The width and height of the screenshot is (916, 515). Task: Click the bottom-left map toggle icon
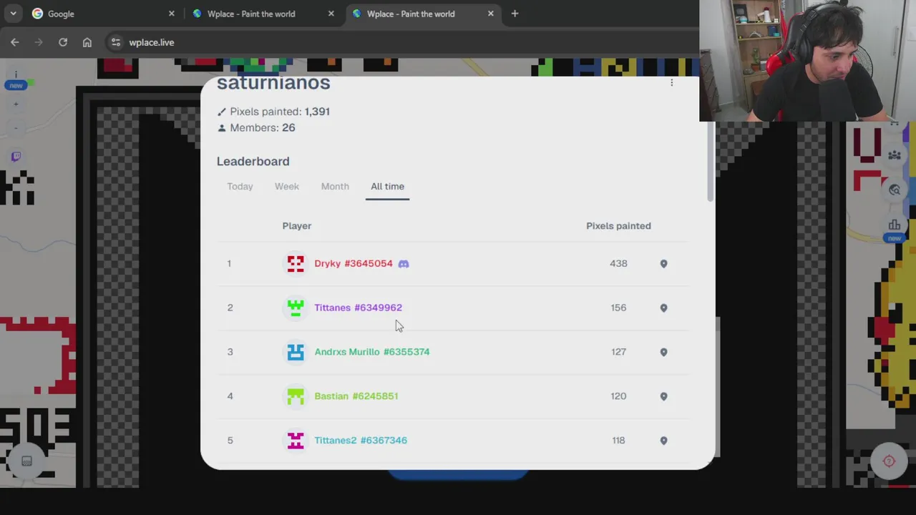26,461
